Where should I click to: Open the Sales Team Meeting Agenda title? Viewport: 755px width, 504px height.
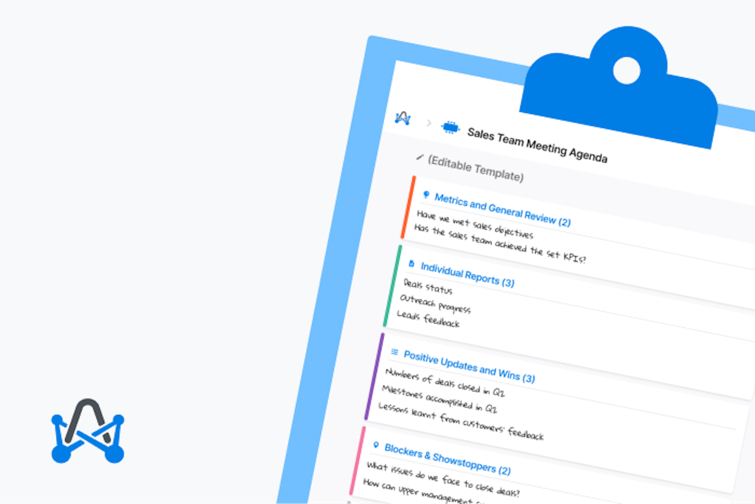pyautogui.click(x=537, y=145)
